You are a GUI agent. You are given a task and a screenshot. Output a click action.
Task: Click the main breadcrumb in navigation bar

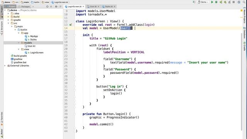click(25, 2)
